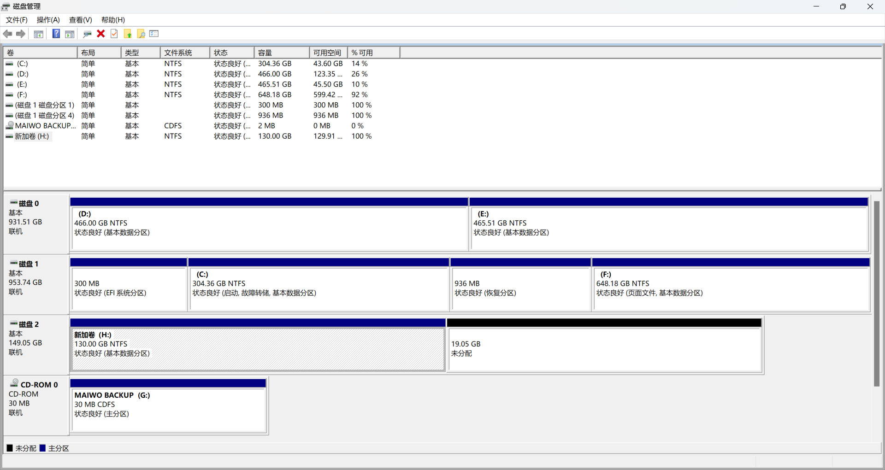Screen dimensions: 885x470
Task: Open the 文件(F) menu
Action: click(x=17, y=20)
